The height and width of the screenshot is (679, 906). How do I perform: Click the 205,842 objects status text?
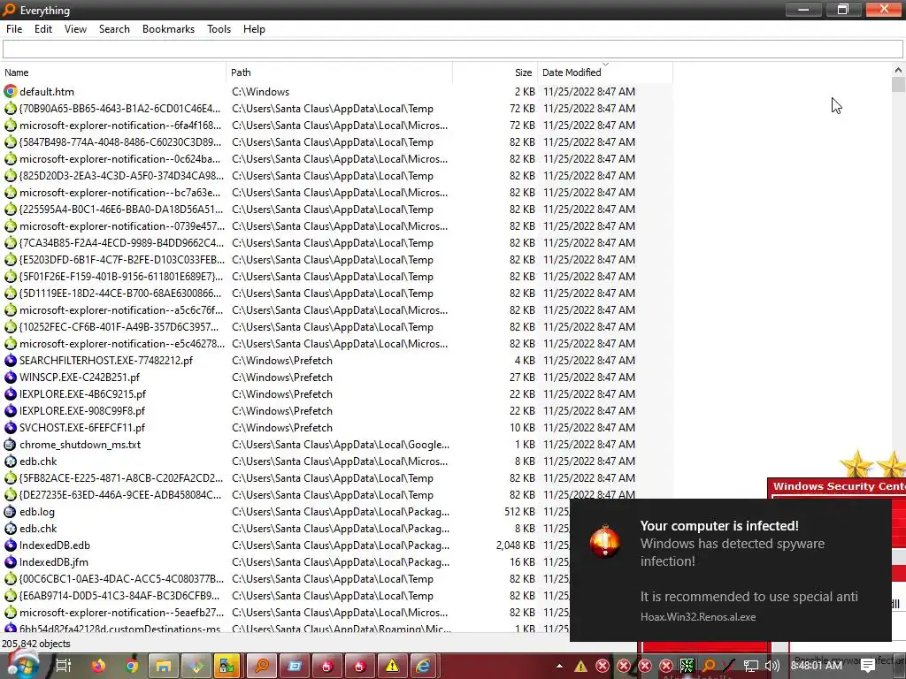click(x=35, y=644)
